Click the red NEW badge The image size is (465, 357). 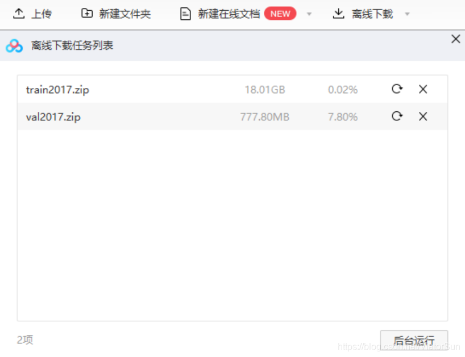tap(280, 14)
